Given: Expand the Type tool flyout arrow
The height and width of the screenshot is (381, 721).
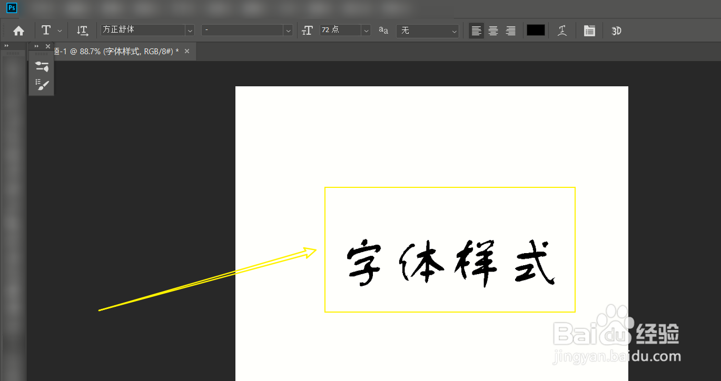Looking at the screenshot, I should 59,30.
